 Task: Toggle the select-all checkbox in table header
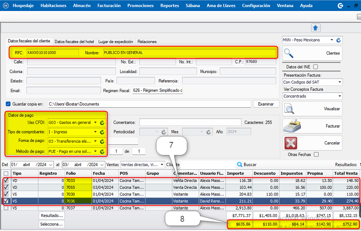(x=6, y=174)
